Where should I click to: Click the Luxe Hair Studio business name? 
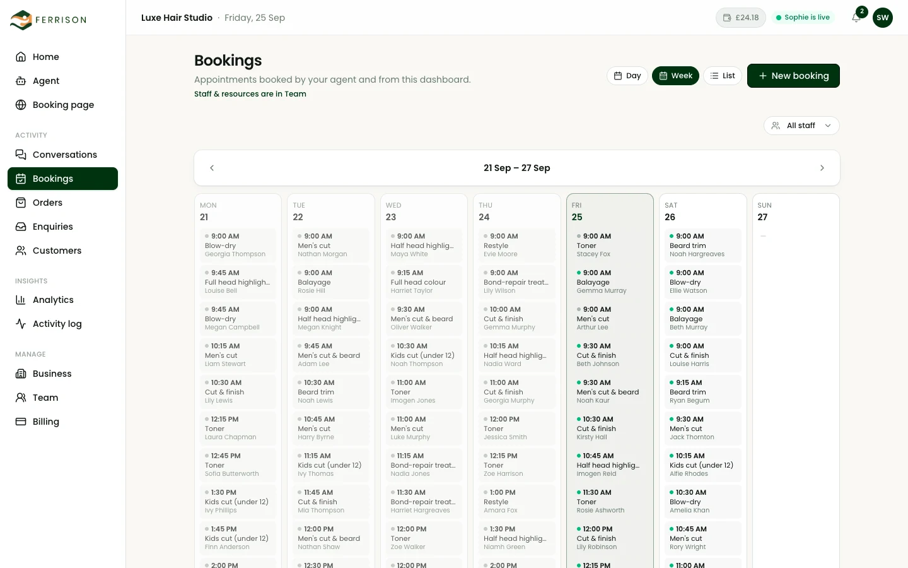pyautogui.click(x=177, y=18)
